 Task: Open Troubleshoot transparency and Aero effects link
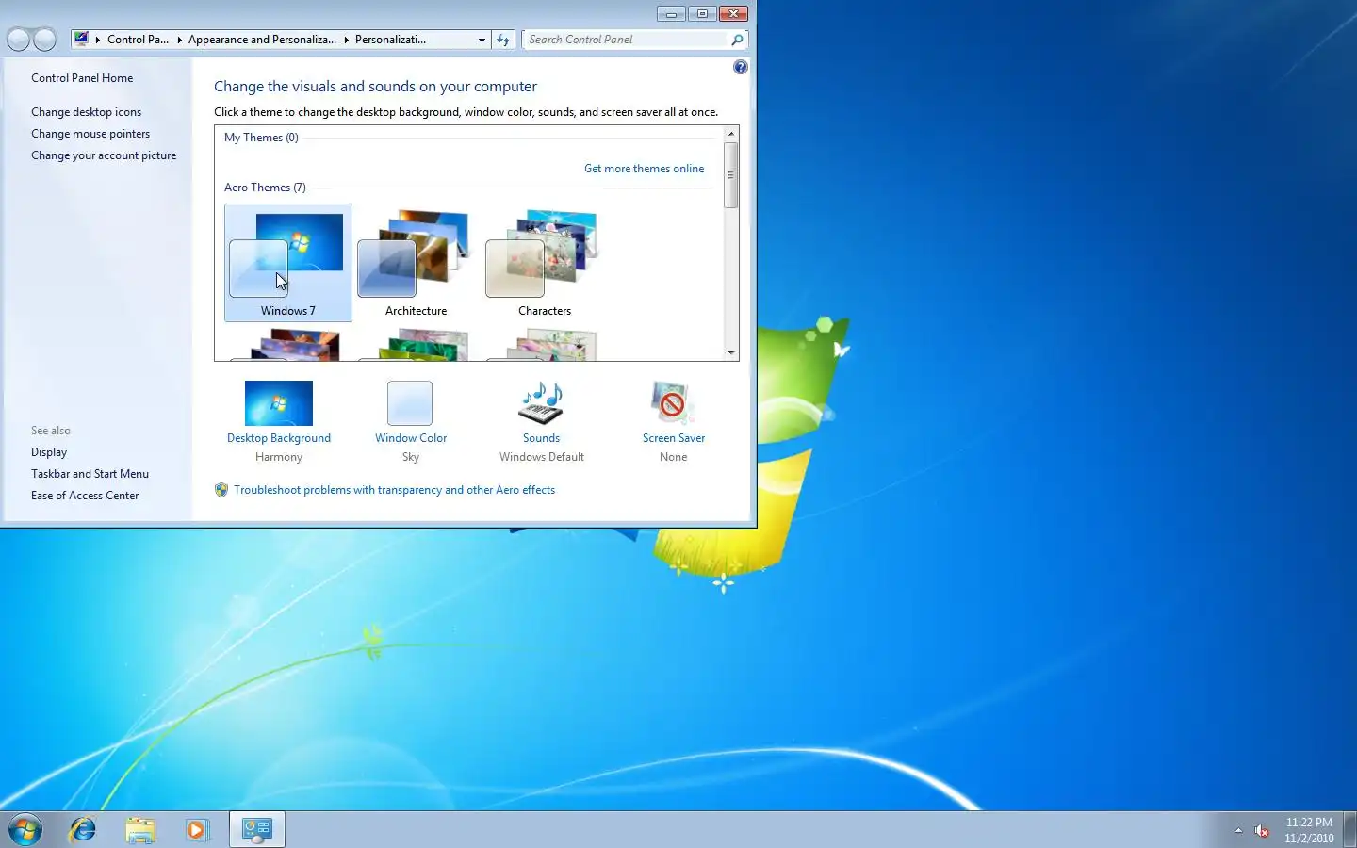[394, 490]
